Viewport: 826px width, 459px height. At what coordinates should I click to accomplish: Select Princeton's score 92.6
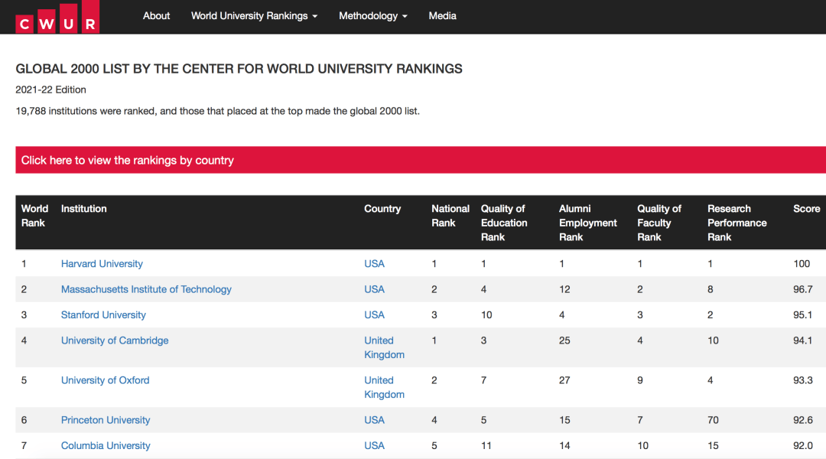[x=803, y=420]
